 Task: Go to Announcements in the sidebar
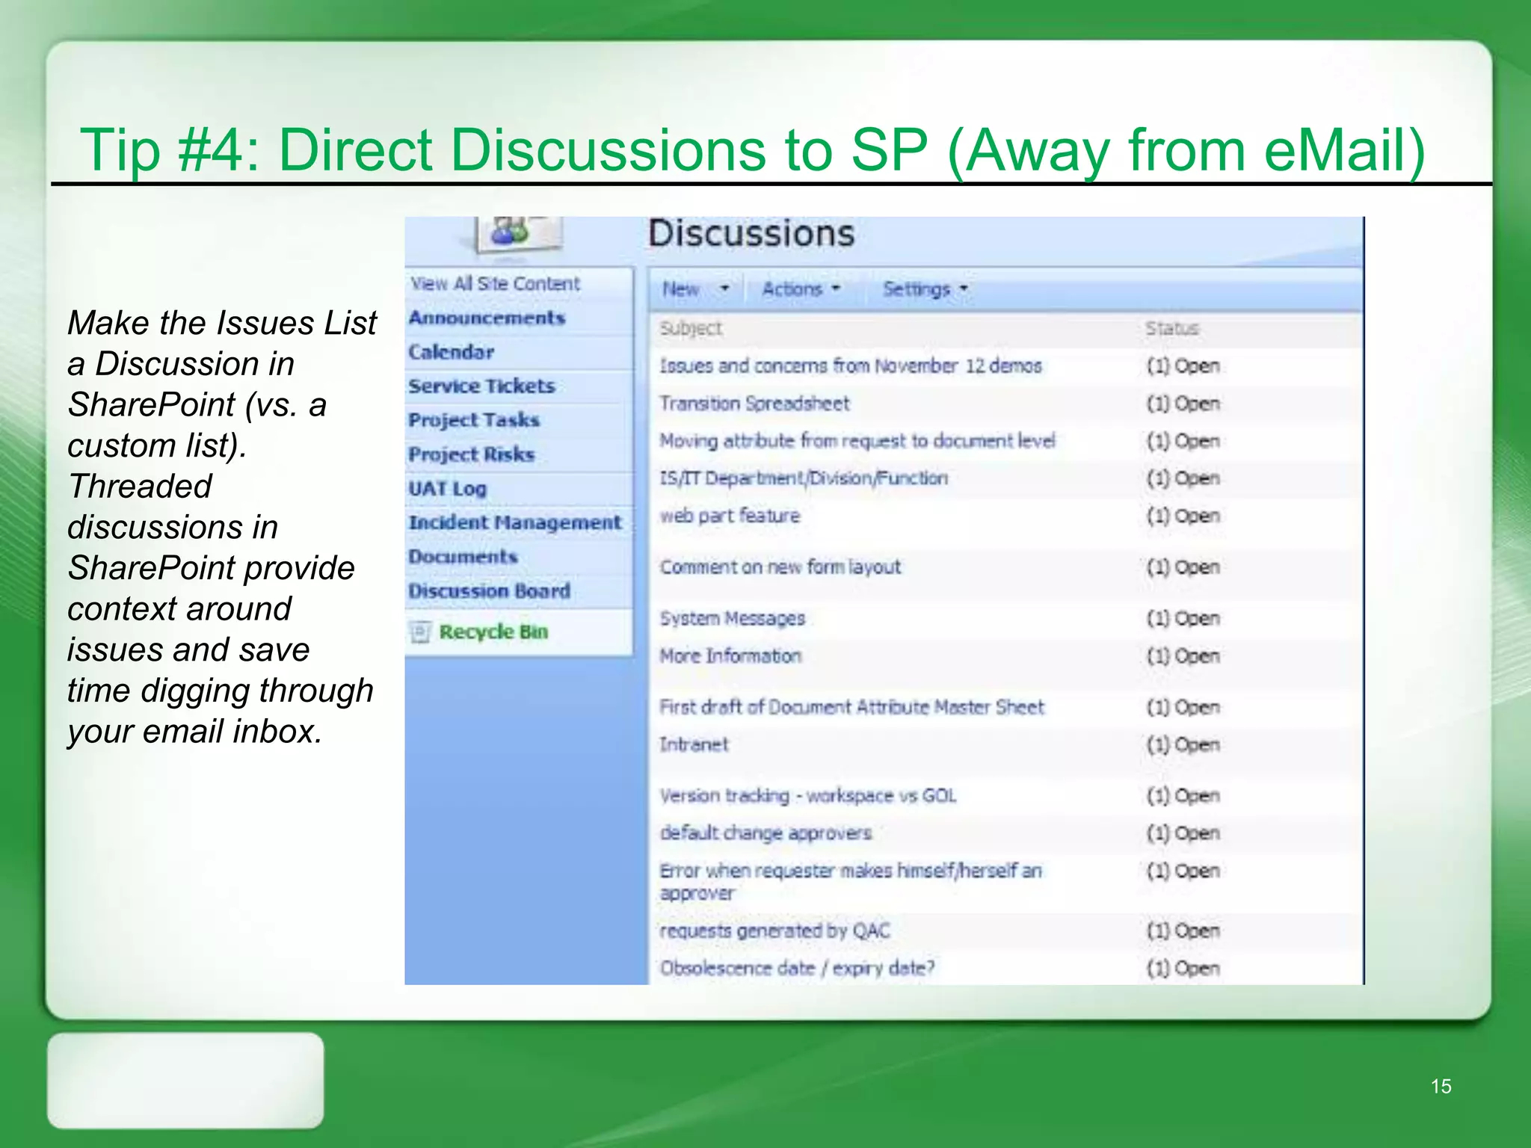tap(487, 318)
